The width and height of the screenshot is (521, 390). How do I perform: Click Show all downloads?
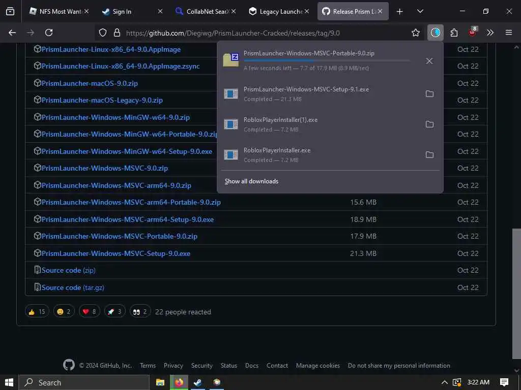click(x=251, y=181)
